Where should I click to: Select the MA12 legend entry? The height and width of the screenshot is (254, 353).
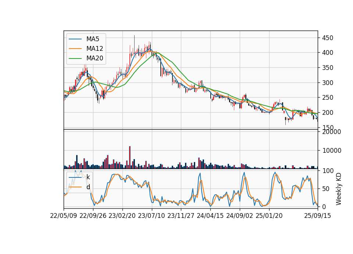[x=86, y=49]
